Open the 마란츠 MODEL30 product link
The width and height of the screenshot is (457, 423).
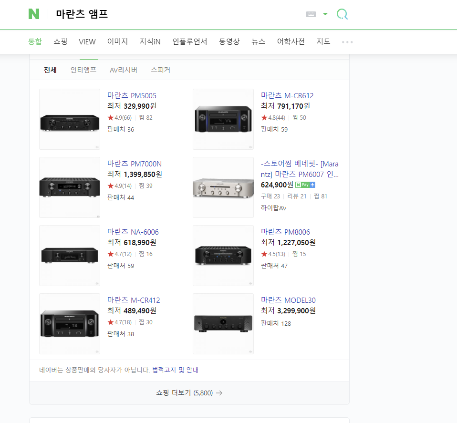288,300
